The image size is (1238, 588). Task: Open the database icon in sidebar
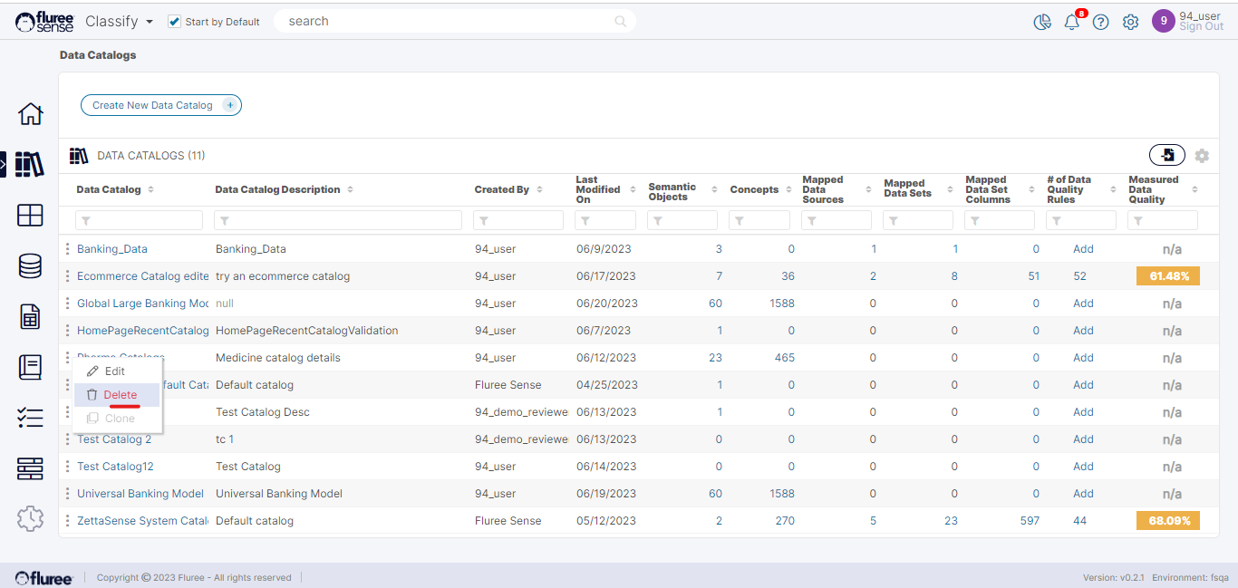(30, 265)
